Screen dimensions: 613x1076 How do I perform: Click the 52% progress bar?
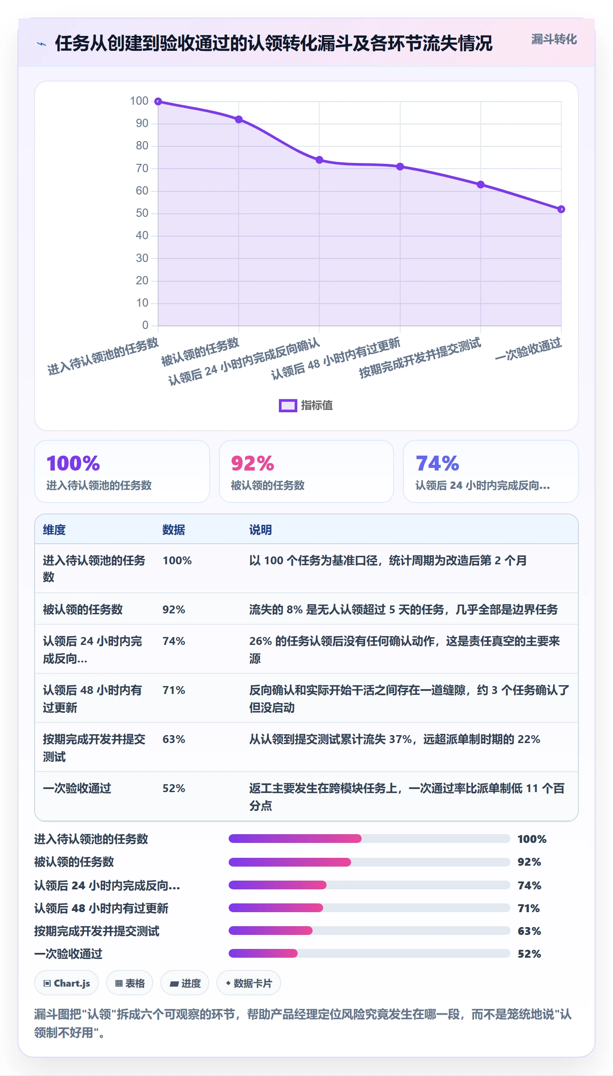click(369, 953)
